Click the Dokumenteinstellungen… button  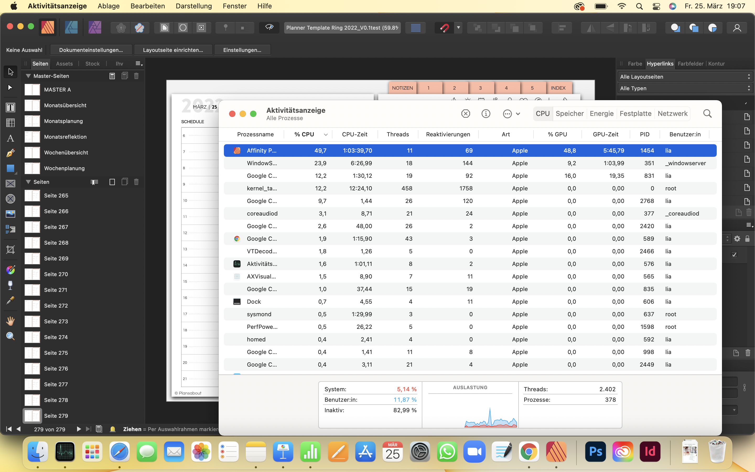coord(91,50)
